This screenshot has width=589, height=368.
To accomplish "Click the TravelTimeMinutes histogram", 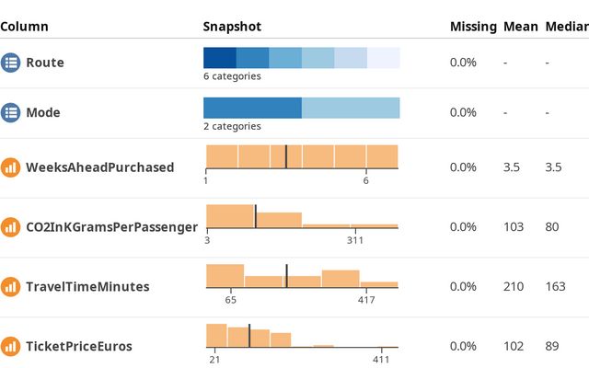I will coord(302,277).
